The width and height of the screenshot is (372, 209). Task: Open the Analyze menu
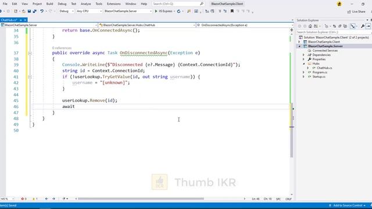(85, 4)
